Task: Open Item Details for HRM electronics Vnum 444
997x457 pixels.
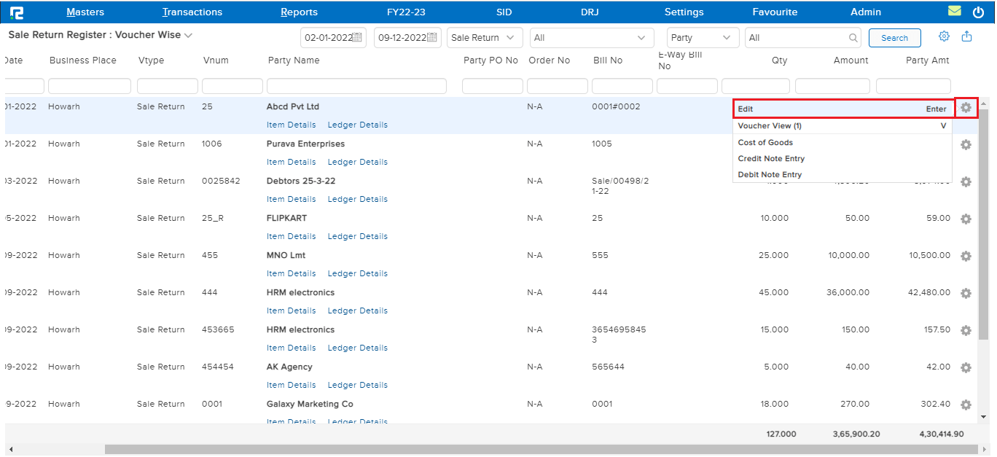Action: (291, 310)
